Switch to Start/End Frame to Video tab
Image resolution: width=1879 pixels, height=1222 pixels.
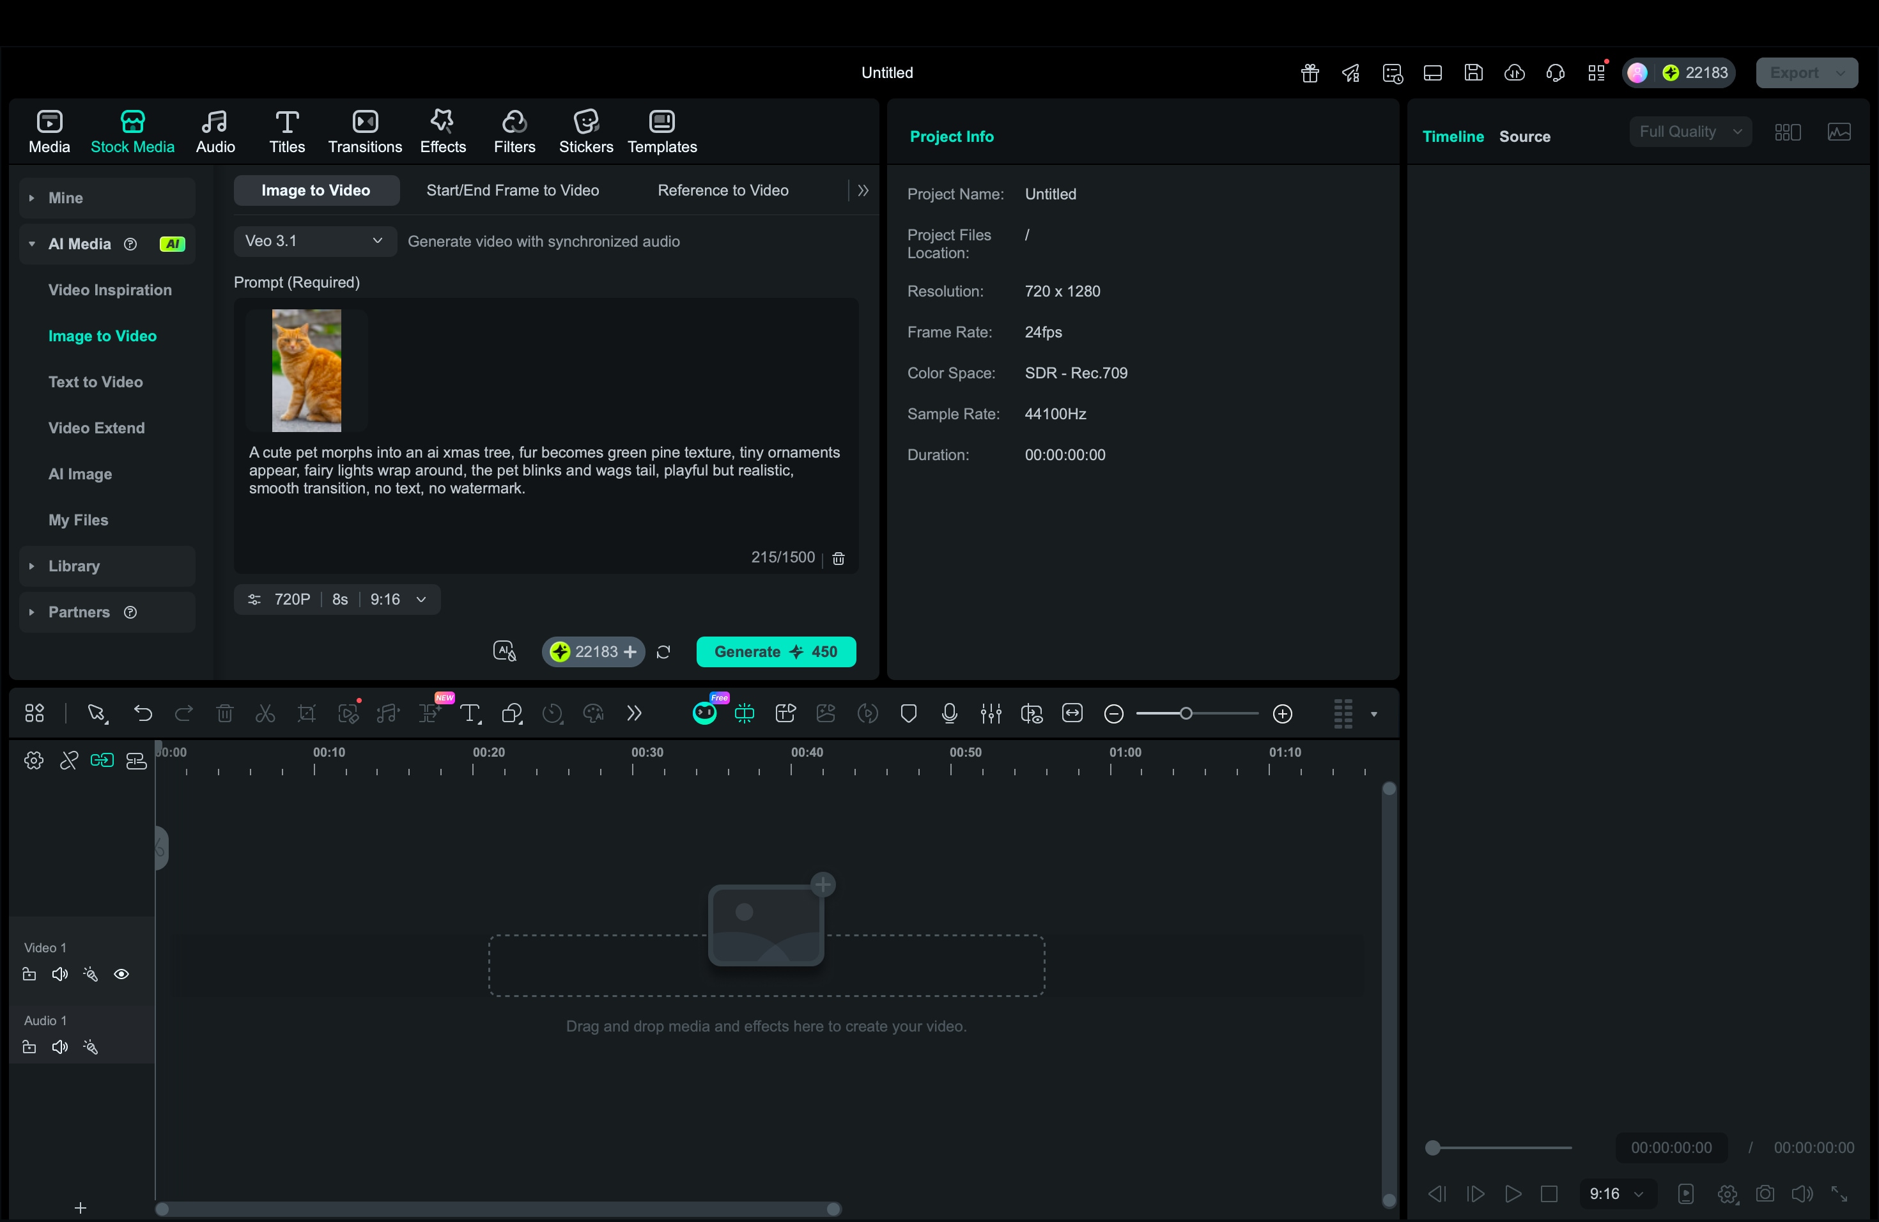click(513, 190)
